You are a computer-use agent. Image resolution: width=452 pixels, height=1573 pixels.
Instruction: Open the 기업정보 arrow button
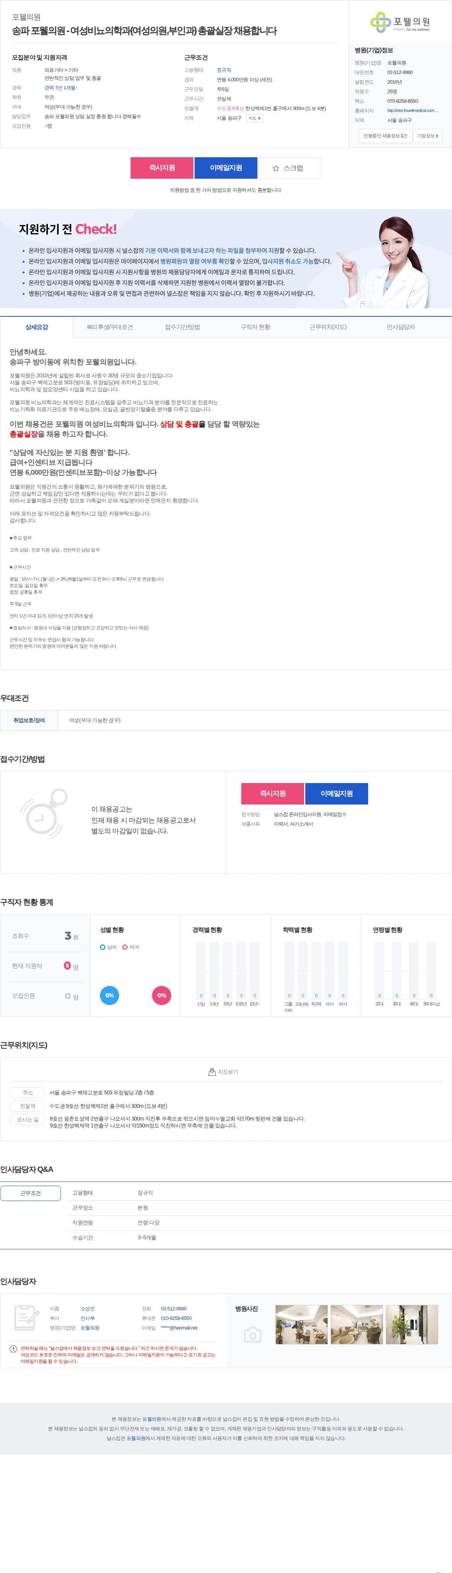427,136
